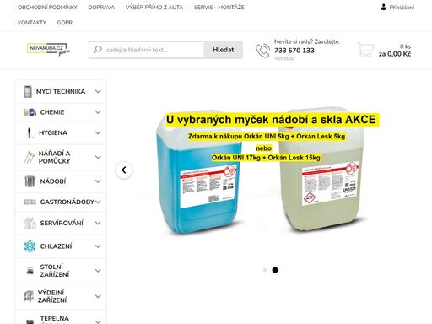Click the Hygiena category icon
Screen dimensions: 432x324
point(30,132)
